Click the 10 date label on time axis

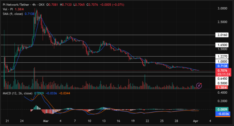tap(89, 121)
